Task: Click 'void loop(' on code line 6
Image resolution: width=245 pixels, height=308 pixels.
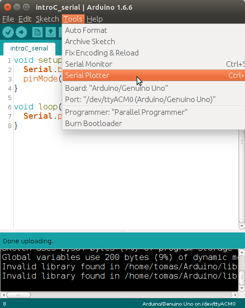Action: (x=38, y=107)
